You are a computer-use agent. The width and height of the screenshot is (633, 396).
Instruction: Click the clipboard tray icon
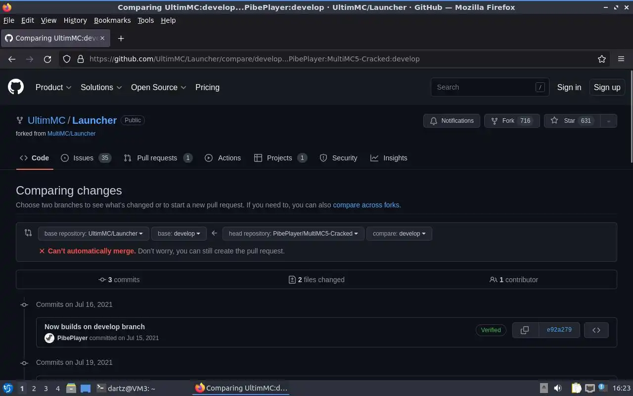[x=576, y=389]
